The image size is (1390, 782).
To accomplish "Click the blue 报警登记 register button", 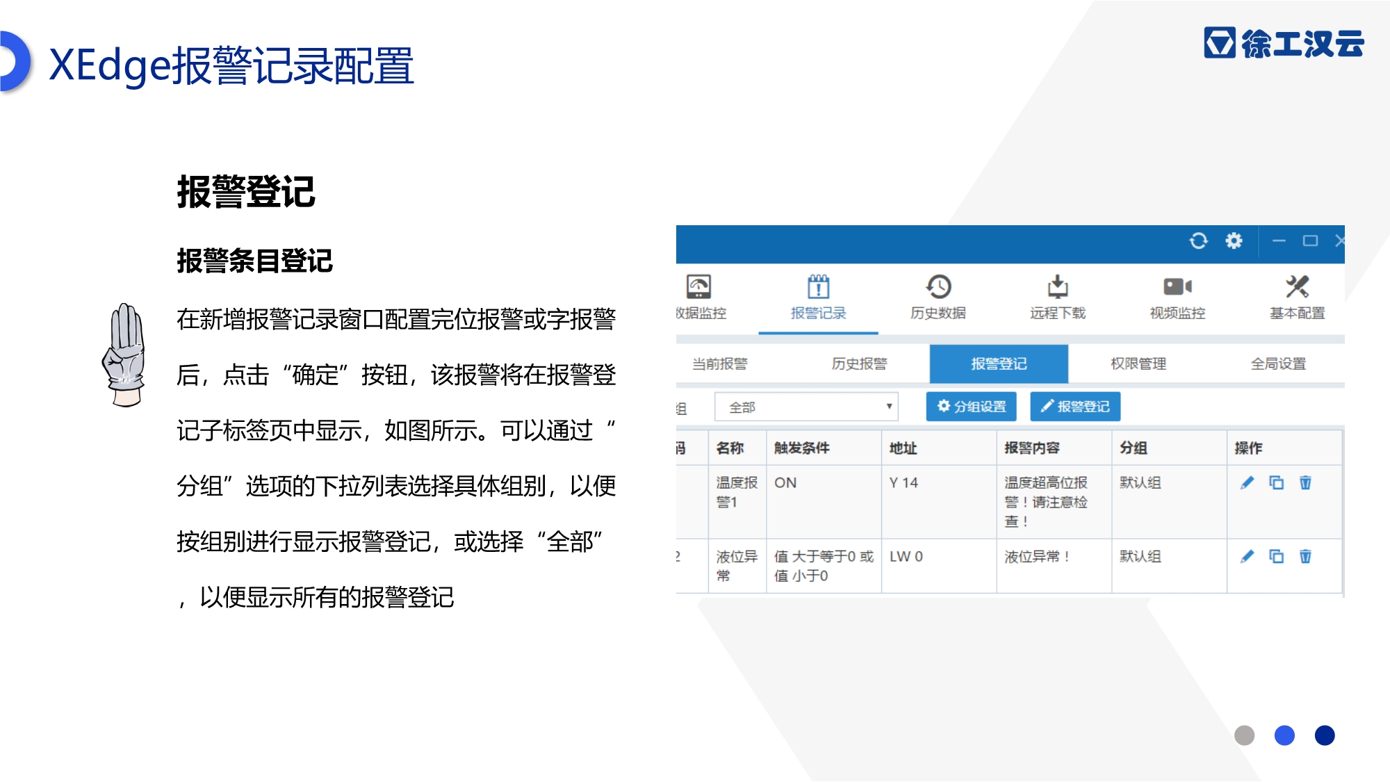I will [x=1075, y=407].
